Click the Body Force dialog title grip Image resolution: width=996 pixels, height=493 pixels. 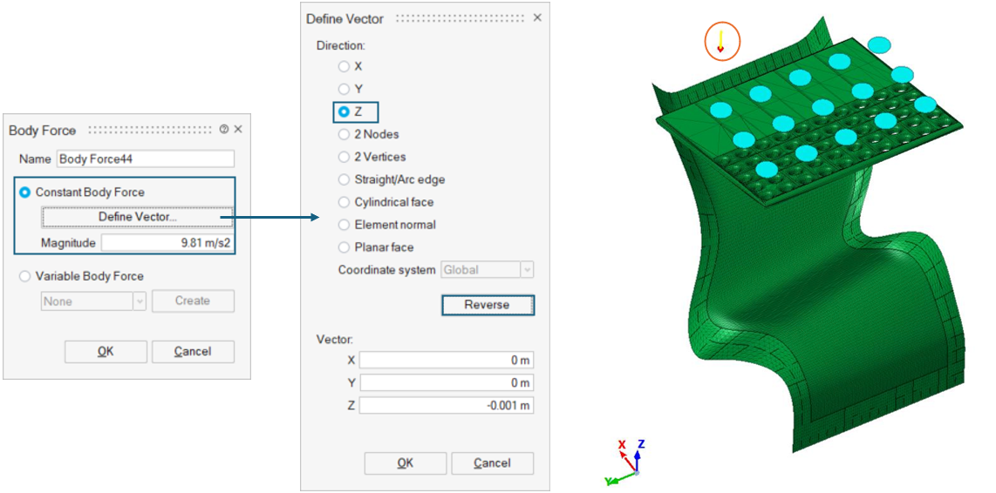coord(150,130)
